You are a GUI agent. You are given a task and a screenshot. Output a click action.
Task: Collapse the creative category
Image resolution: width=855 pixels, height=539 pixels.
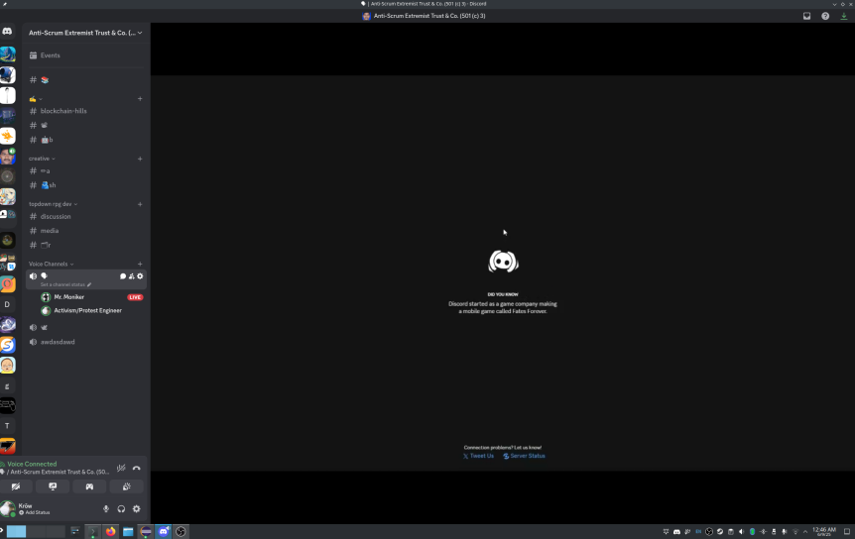click(42, 159)
